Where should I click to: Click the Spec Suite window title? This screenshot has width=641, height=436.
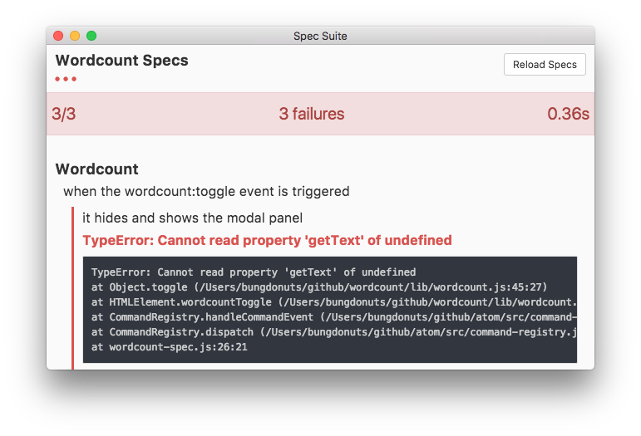coord(320,36)
